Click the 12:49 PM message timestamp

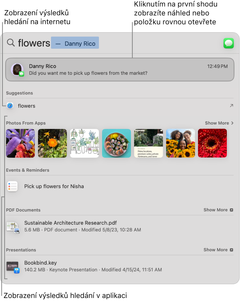coord(217,66)
